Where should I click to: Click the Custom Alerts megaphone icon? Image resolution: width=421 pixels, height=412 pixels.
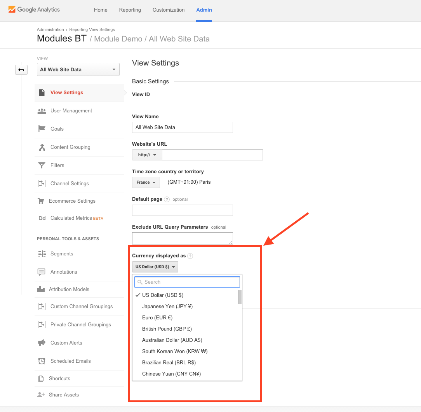(x=42, y=343)
